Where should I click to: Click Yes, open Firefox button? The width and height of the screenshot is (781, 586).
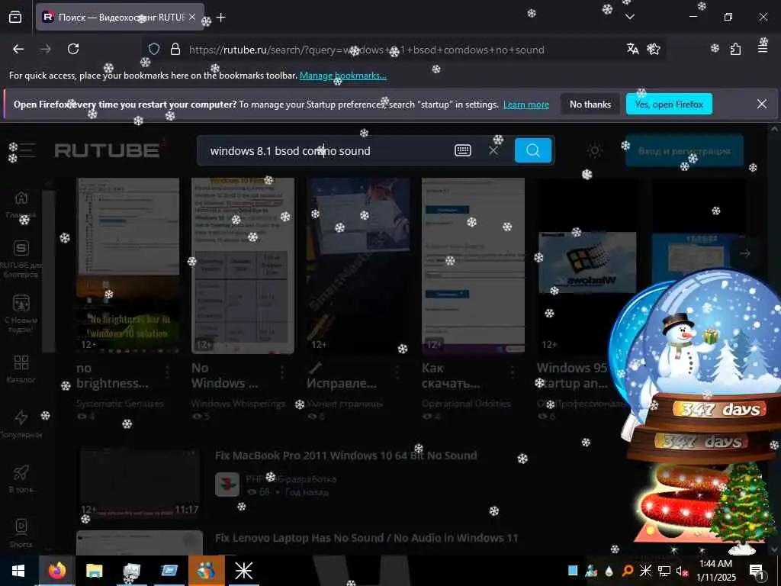tap(669, 104)
